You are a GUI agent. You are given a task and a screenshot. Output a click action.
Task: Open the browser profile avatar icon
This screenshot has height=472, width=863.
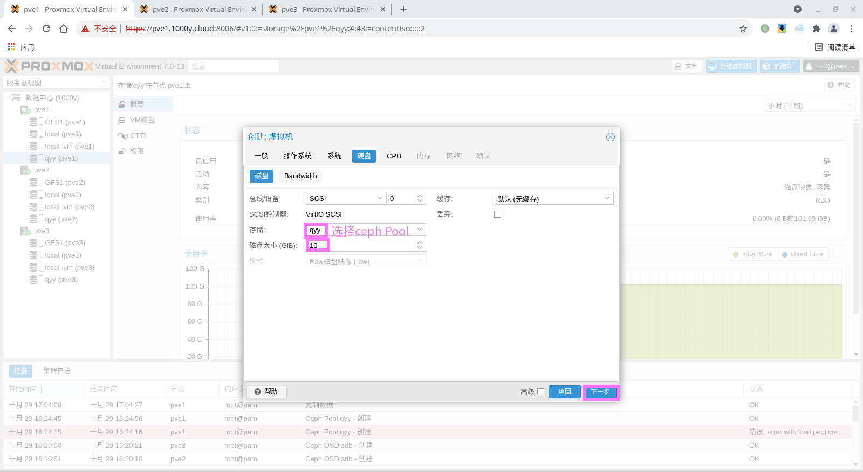click(833, 29)
